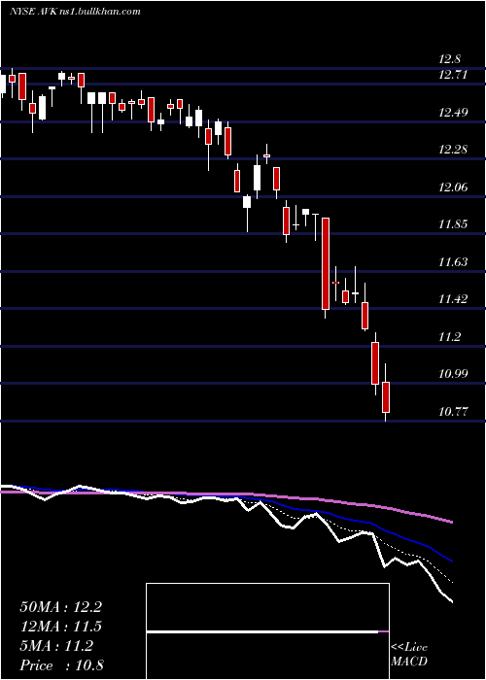Click the 12.49 price axis label

coord(453,113)
